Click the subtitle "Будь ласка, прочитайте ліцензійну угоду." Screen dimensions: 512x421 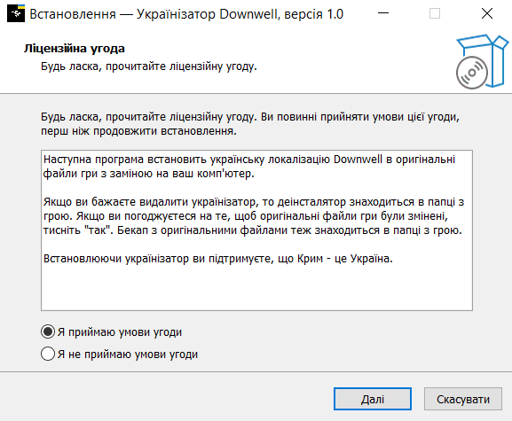click(149, 66)
